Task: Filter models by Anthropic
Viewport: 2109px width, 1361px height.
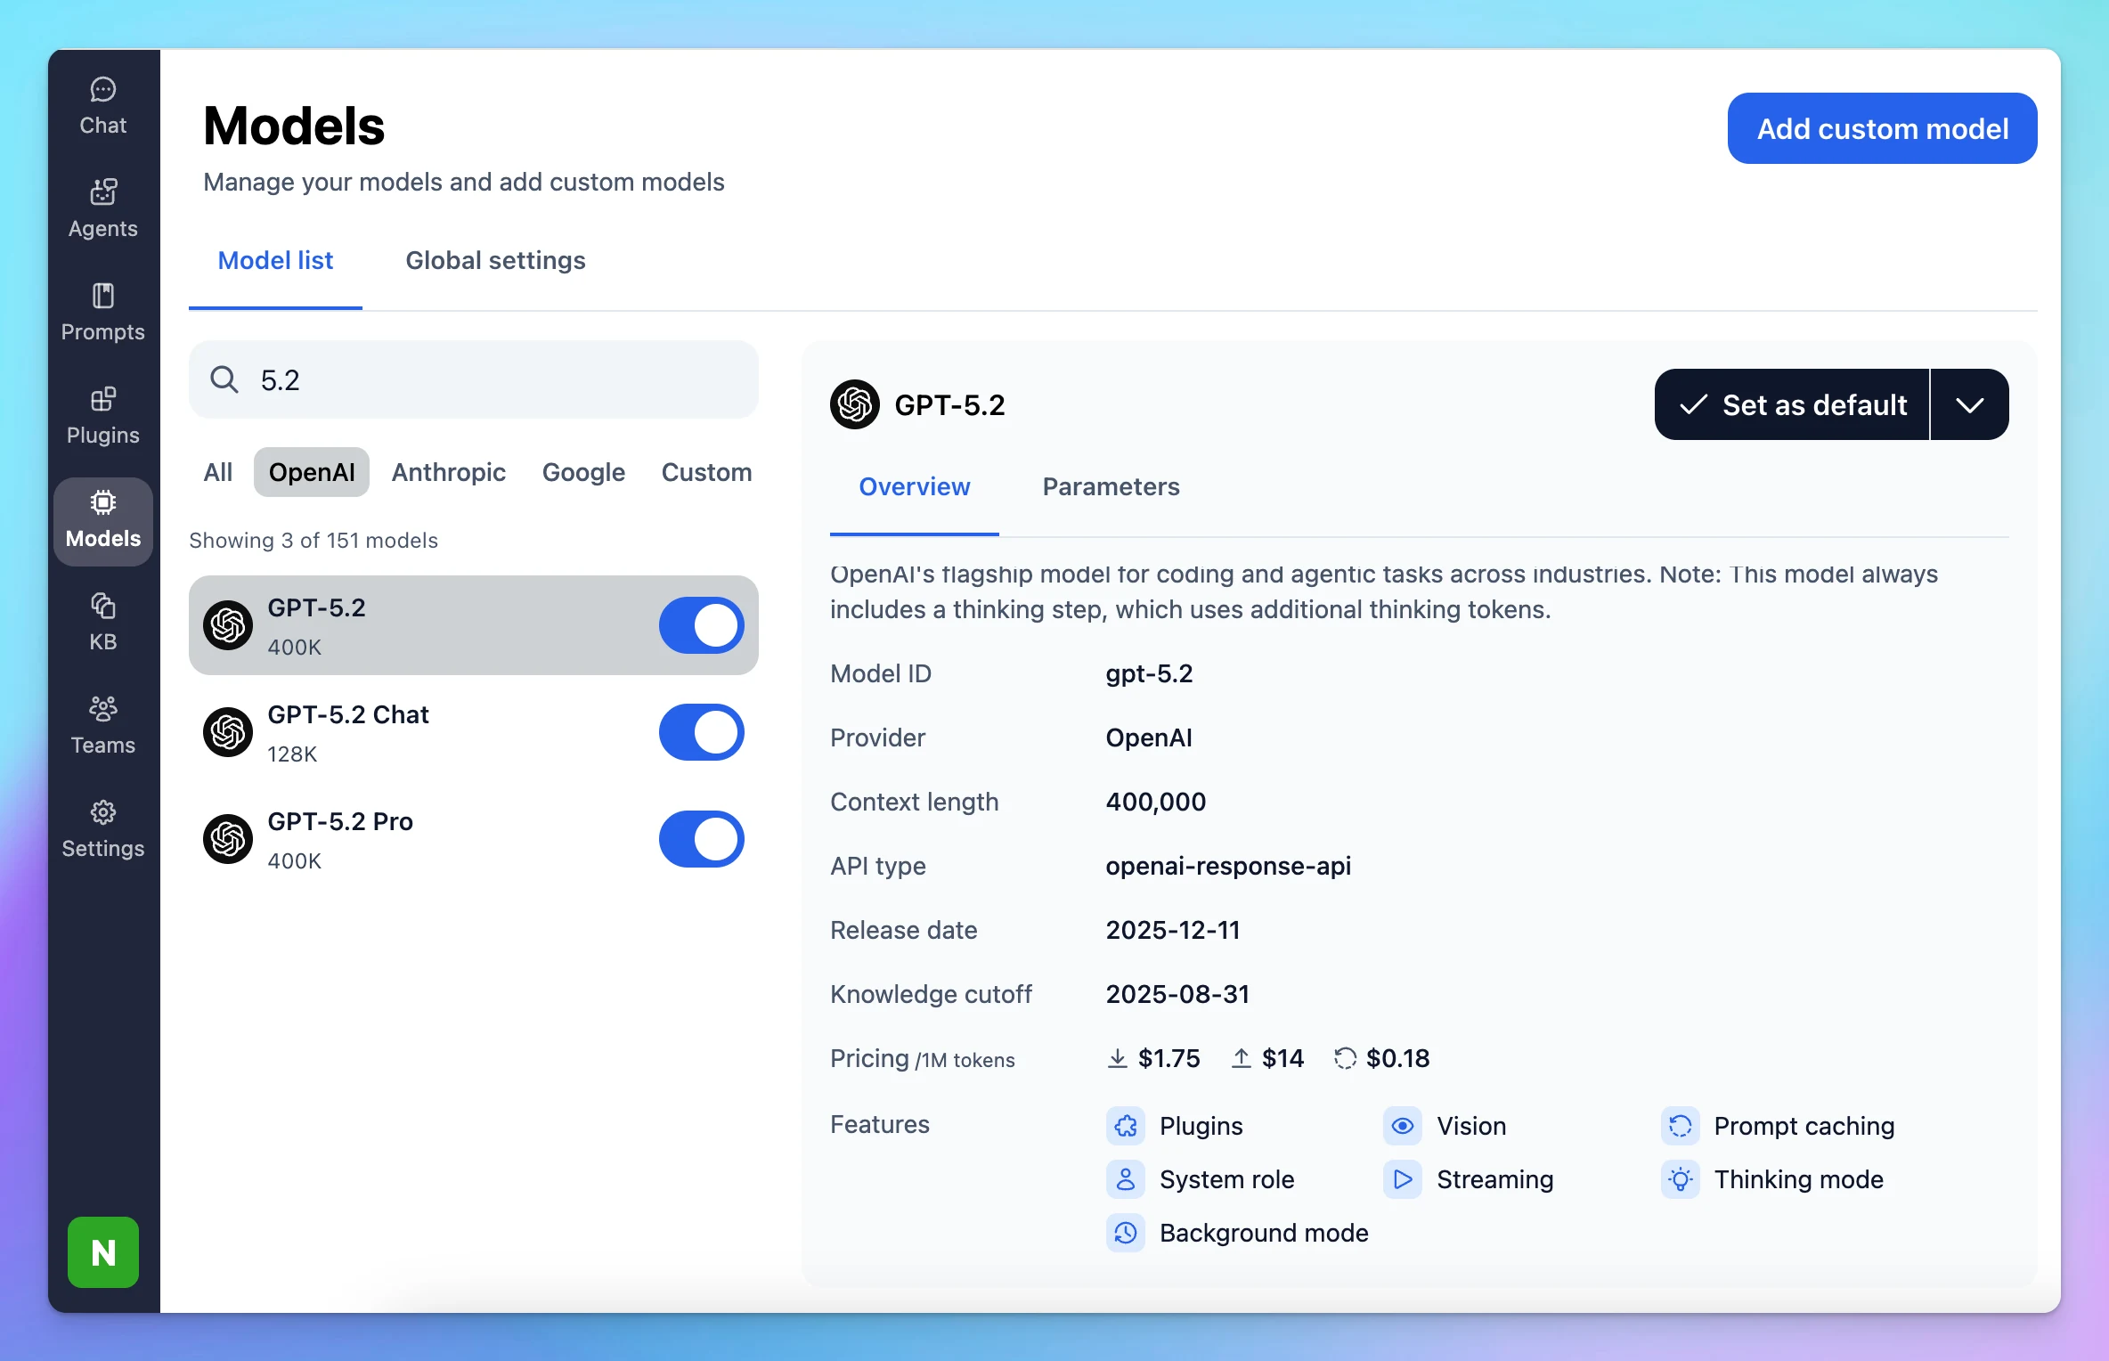Action: pyautogui.click(x=449, y=472)
